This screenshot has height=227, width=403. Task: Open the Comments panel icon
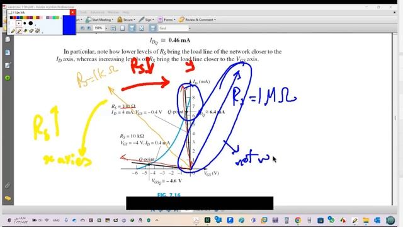pyautogui.click(x=8, y=198)
